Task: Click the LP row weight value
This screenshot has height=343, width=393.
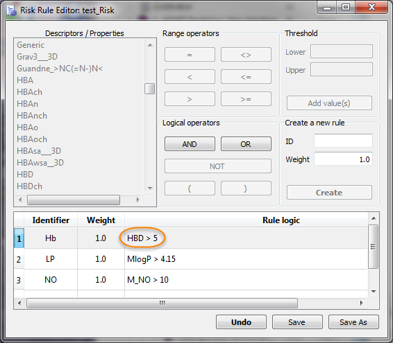Action: point(101,259)
